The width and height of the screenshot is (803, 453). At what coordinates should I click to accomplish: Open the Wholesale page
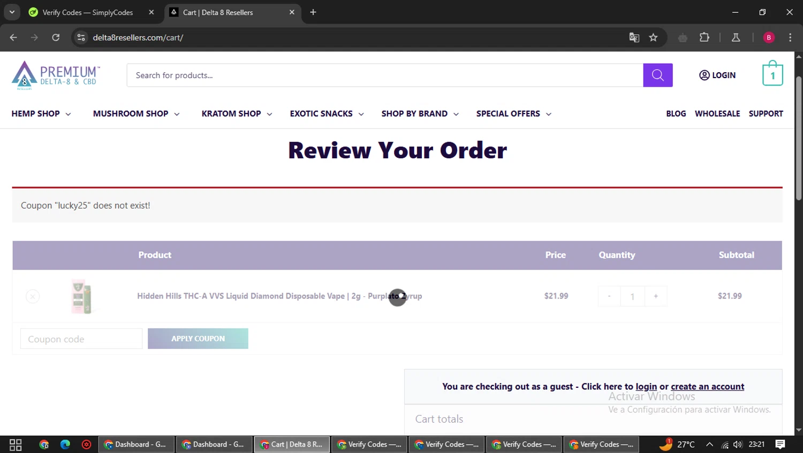point(717,114)
